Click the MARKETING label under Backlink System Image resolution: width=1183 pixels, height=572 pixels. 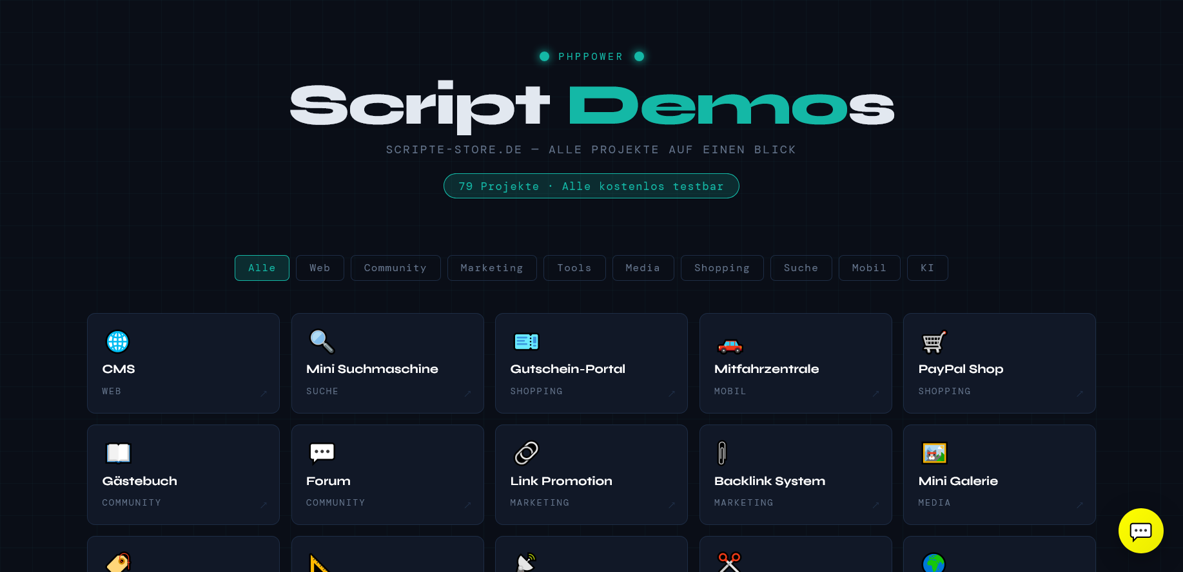(x=743, y=502)
